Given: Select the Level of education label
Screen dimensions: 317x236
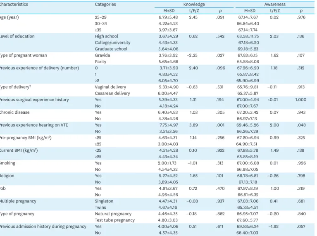Looking at the screenshot, I should pos(17,36).
